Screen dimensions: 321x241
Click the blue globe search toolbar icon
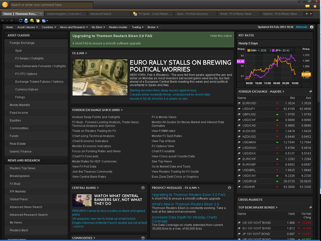pyautogui.click(x=44, y=21)
